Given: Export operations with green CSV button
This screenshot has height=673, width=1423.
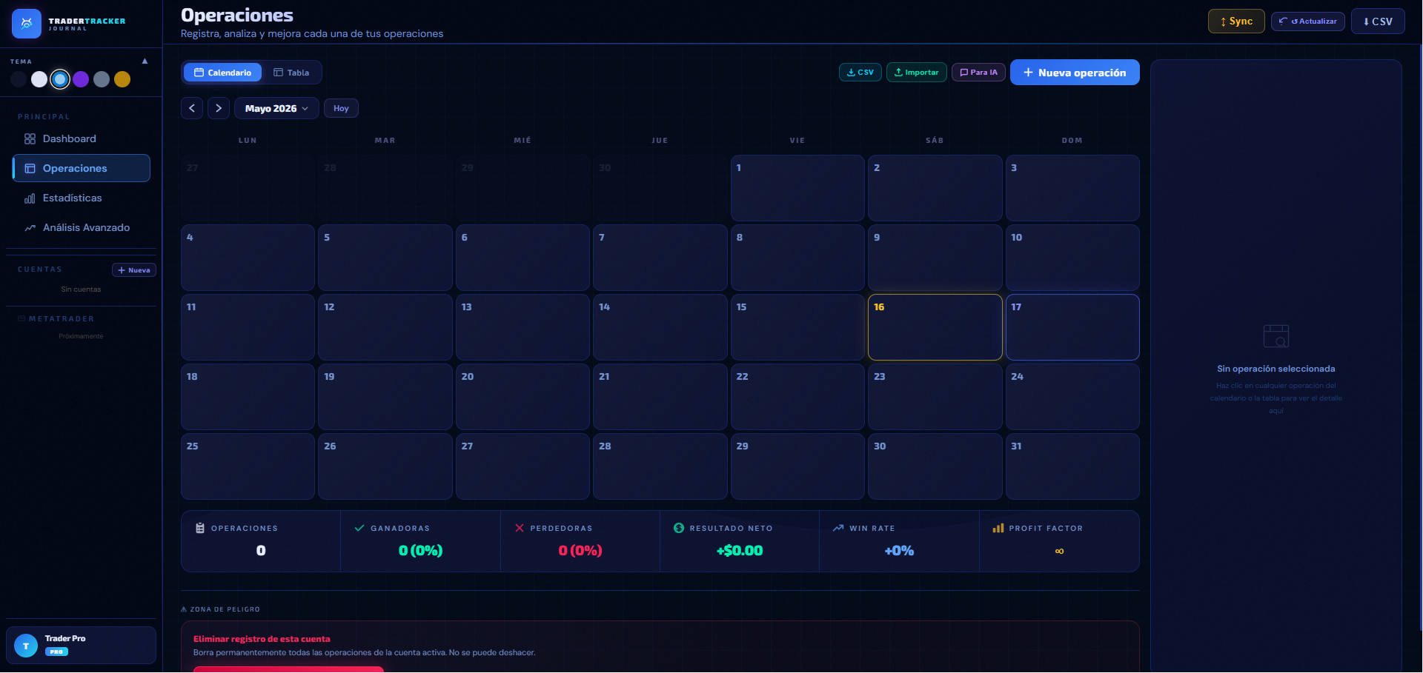Looking at the screenshot, I should tap(860, 73).
